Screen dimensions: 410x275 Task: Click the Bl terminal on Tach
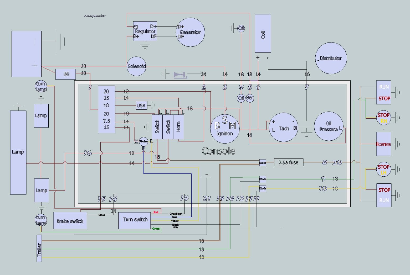pyautogui.click(x=295, y=128)
